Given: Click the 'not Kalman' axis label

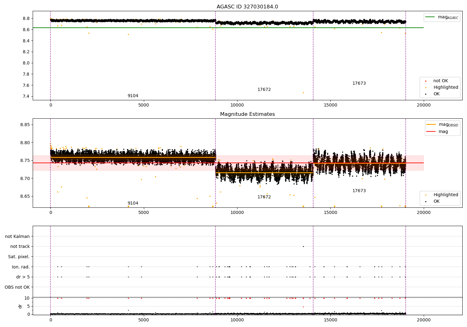Looking at the screenshot, I should pyautogui.click(x=17, y=236).
